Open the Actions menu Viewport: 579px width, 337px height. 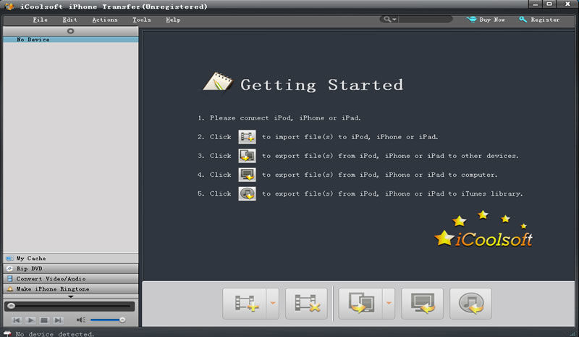[x=105, y=20]
